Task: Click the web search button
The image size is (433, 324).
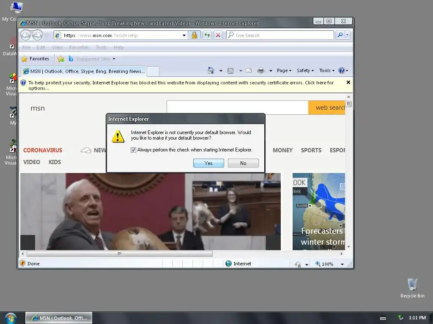Action: (x=327, y=108)
